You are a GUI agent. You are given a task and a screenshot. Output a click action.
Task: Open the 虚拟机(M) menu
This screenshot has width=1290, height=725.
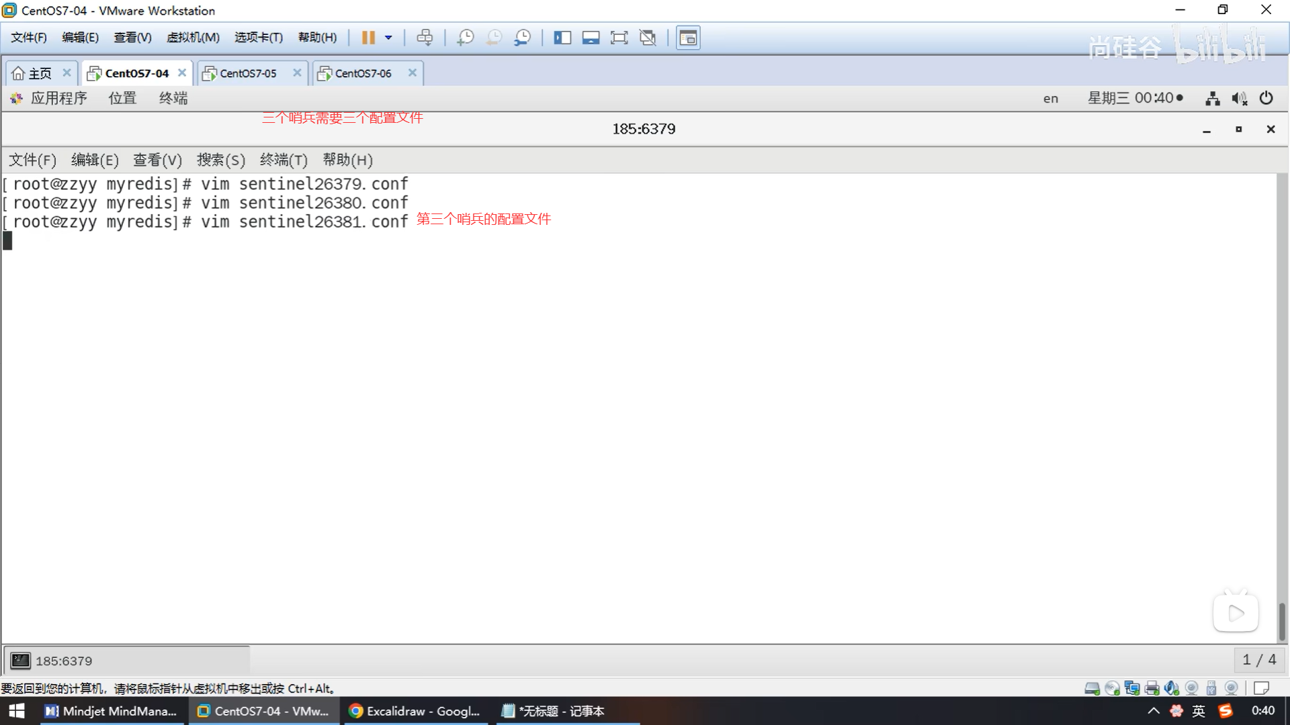tap(193, 38)
